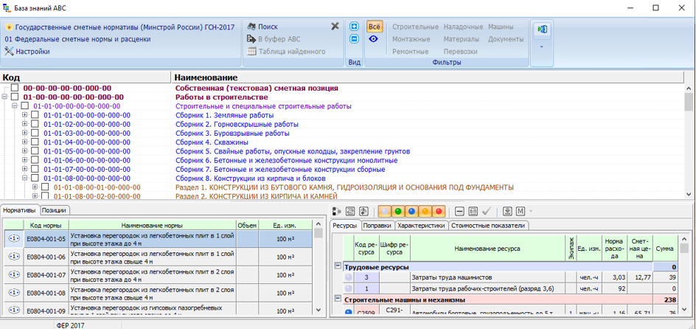This screenshot has width=696, height=329.
Task: Check box for Сборник 4. Скважины
Action: coord(35,142)
